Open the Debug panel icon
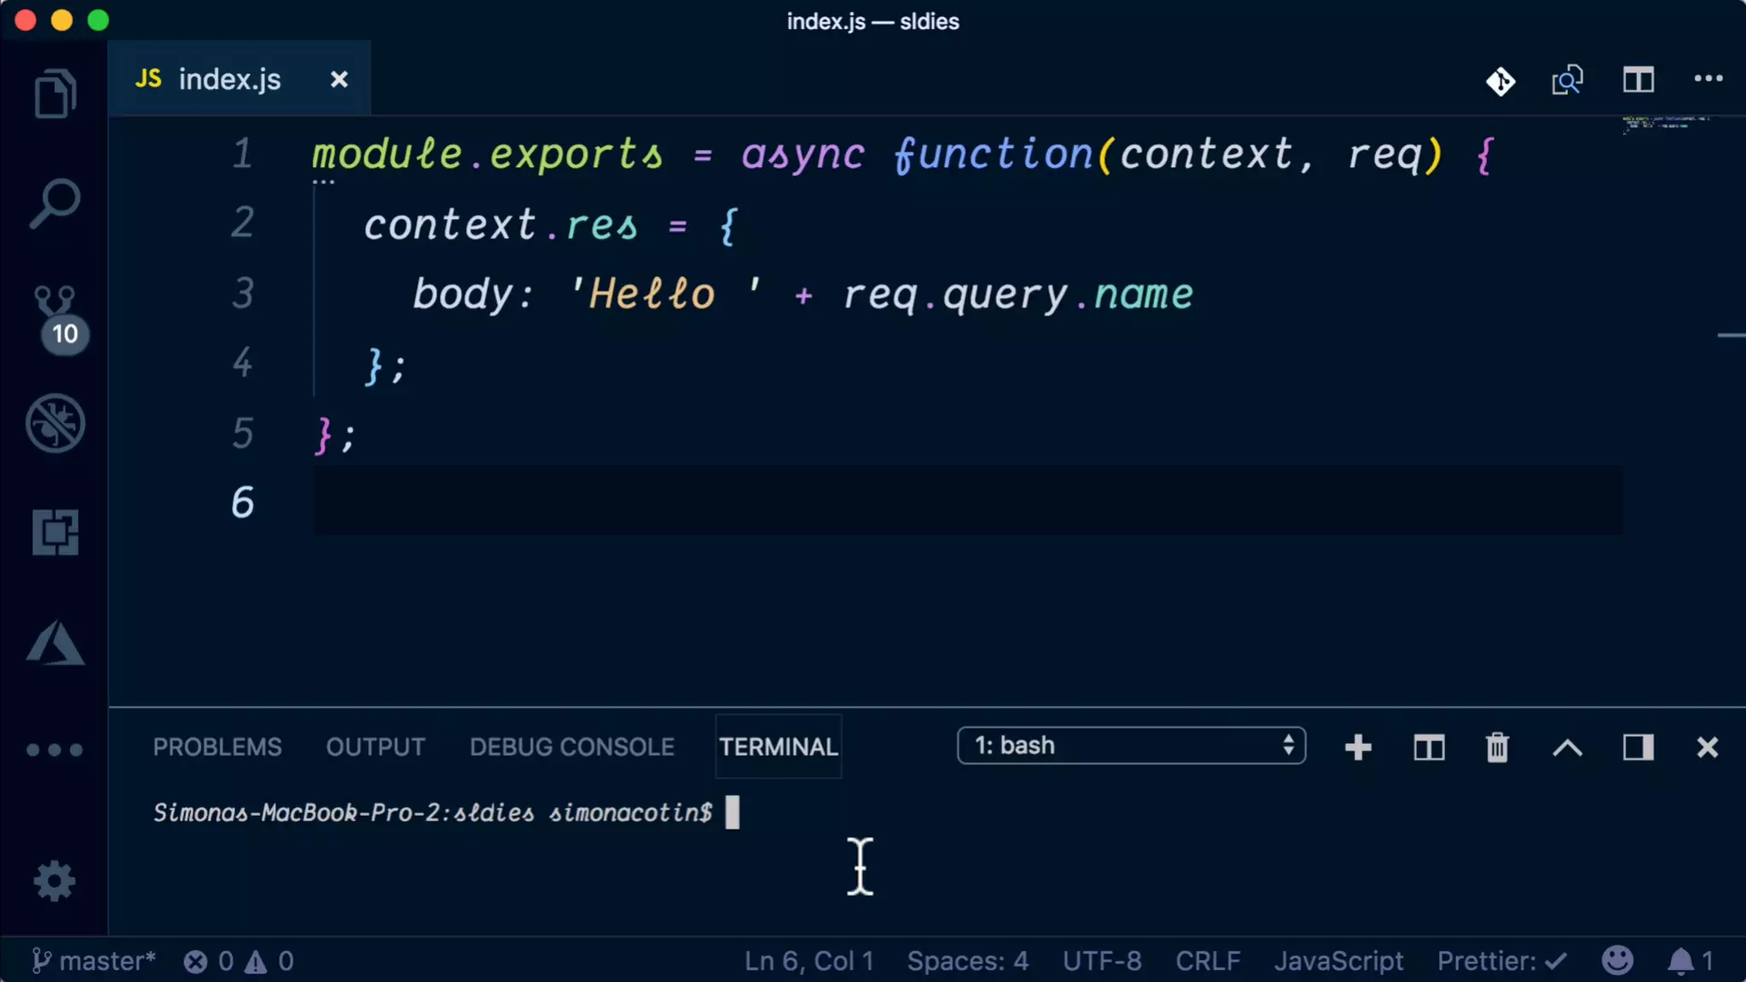The height and width of the screenshot is (982, 1746). tap(55, 423)
